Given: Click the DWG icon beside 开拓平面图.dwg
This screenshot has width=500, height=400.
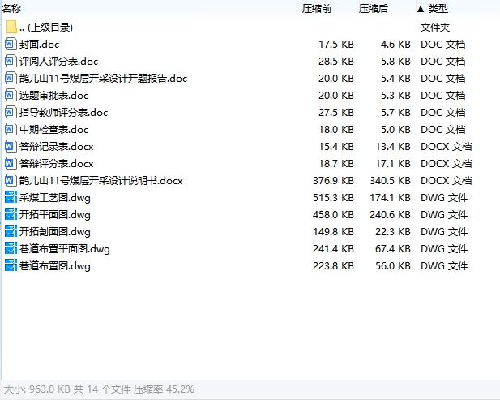Looking at the screenshot, I should point(11,214).
